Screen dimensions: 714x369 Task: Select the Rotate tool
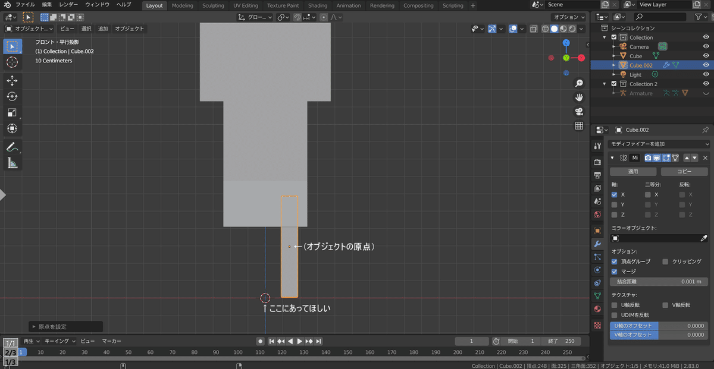[x=12, y=96]
